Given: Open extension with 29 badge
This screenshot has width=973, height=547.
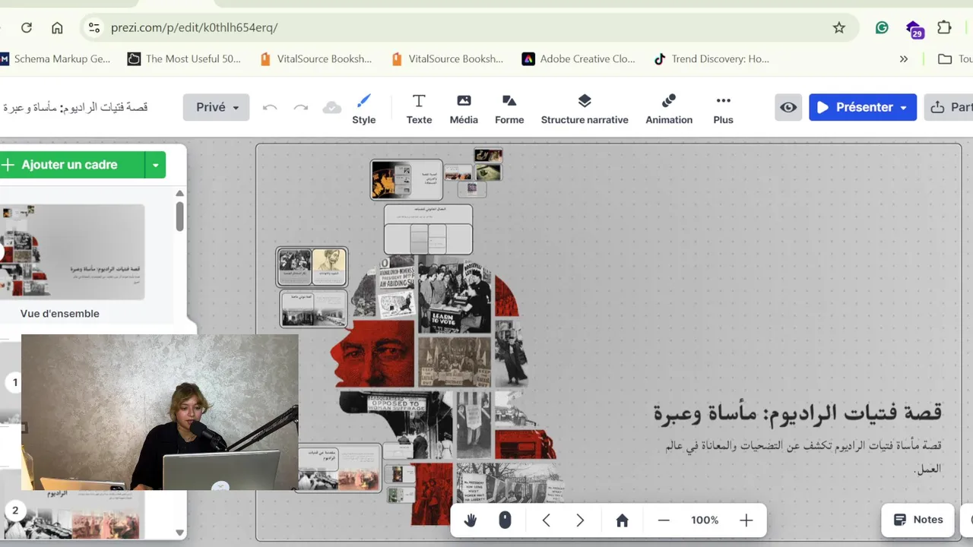Looking at the screenshot, I should 914,29.
